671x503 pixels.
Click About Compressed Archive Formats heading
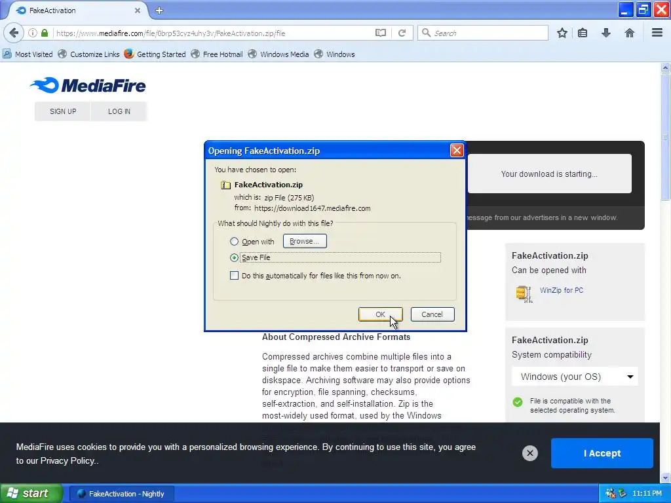pyautogui.click(x=336, y=337)
